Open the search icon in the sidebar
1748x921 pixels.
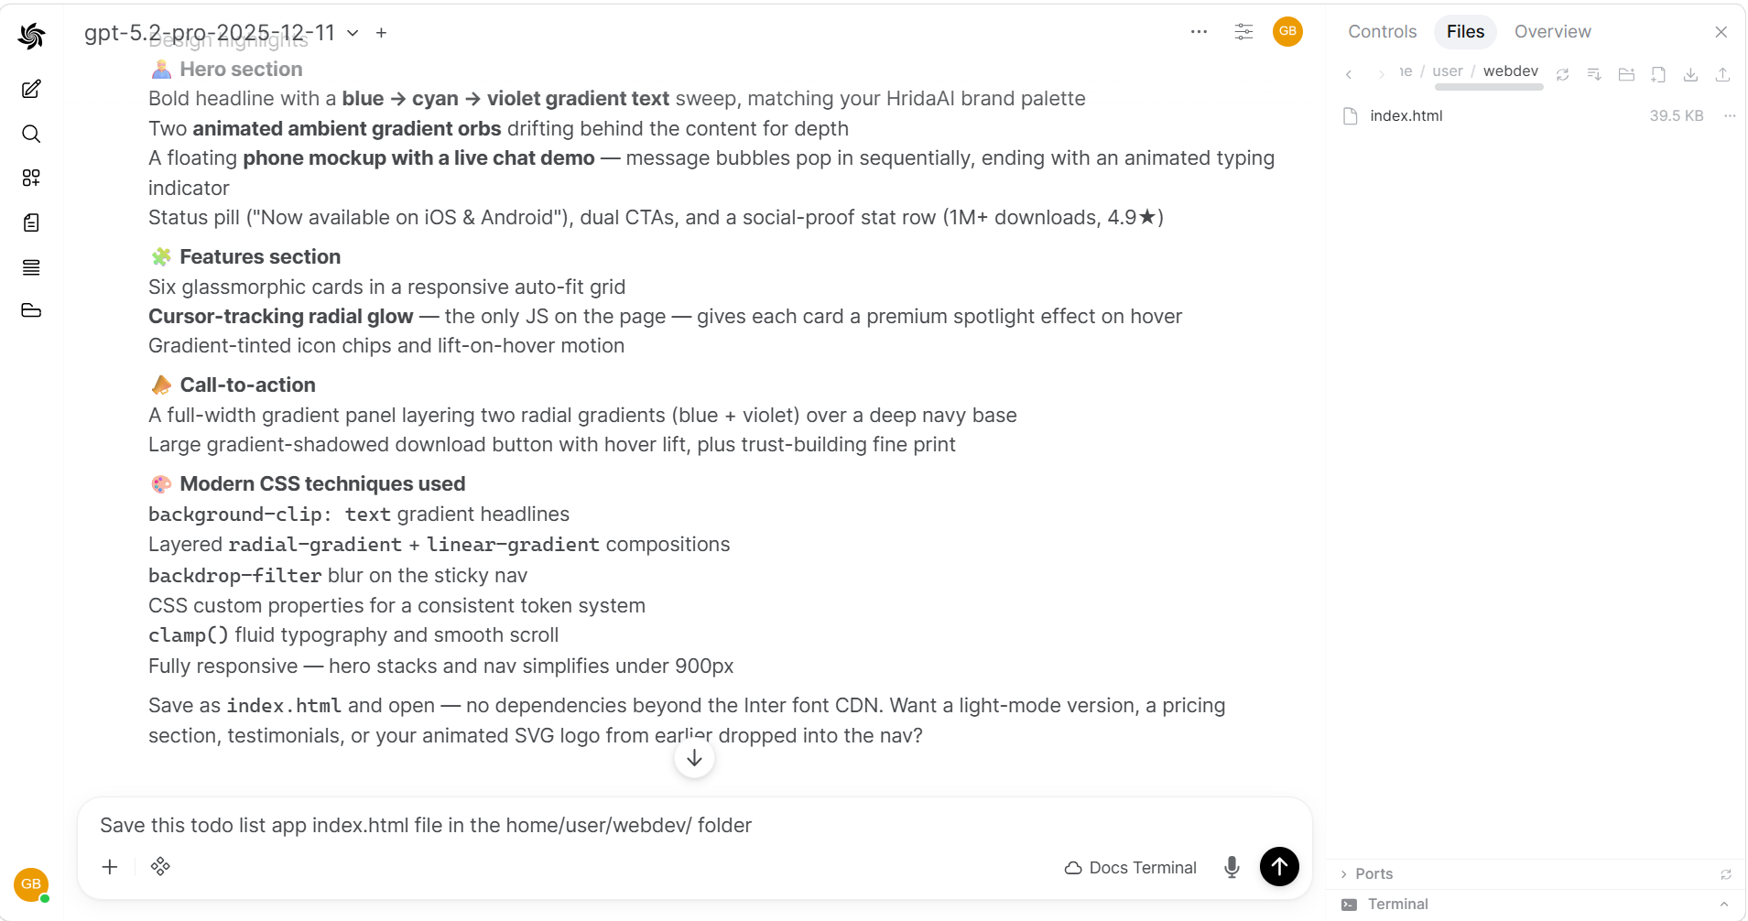click(x=31, y=134)
